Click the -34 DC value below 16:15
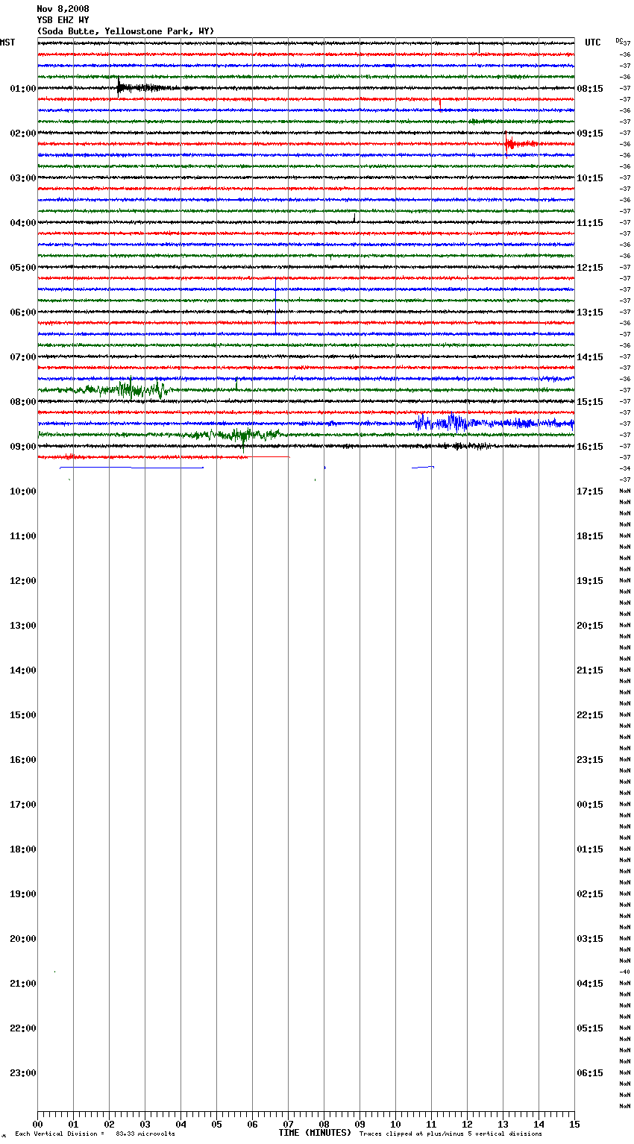634x1144 pixels. tap(625, 468)
